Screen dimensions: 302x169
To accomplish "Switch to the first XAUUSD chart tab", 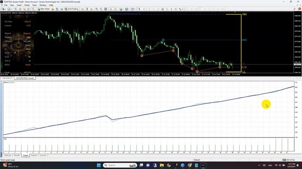I will point(8,78).
